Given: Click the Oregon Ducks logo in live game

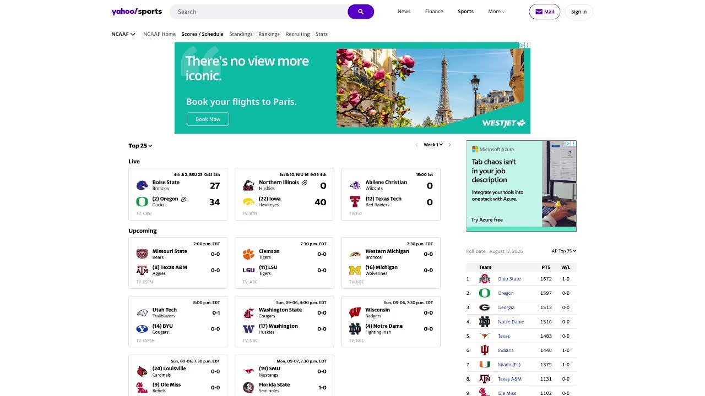Looking at the screenshot, I should 142,202.
